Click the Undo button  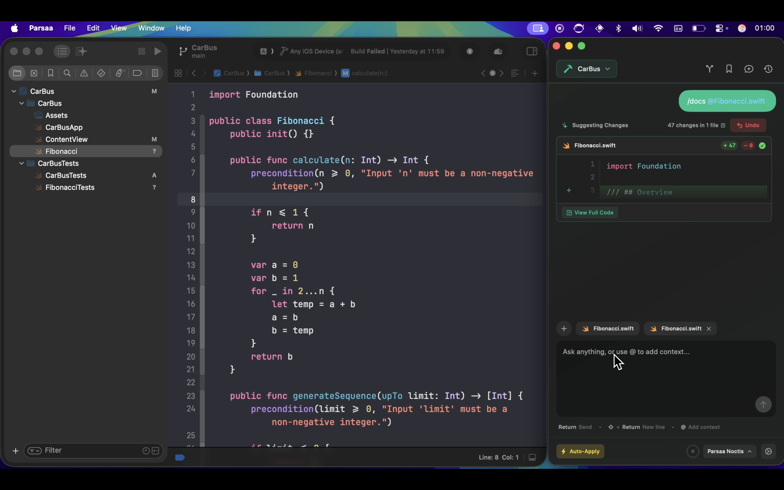(748, 125)
